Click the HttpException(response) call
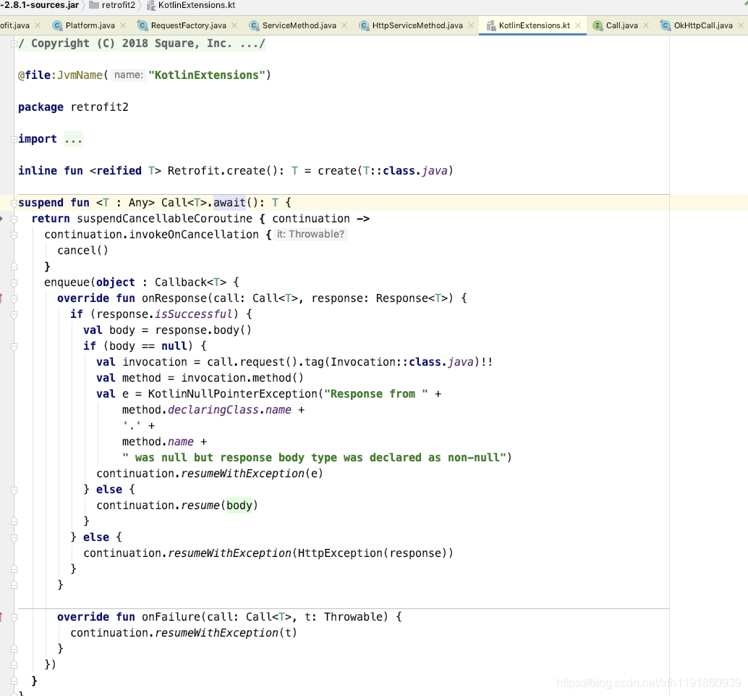Viewport: 748px width, 696px height. pyautogui.click(x=372, y=553)
